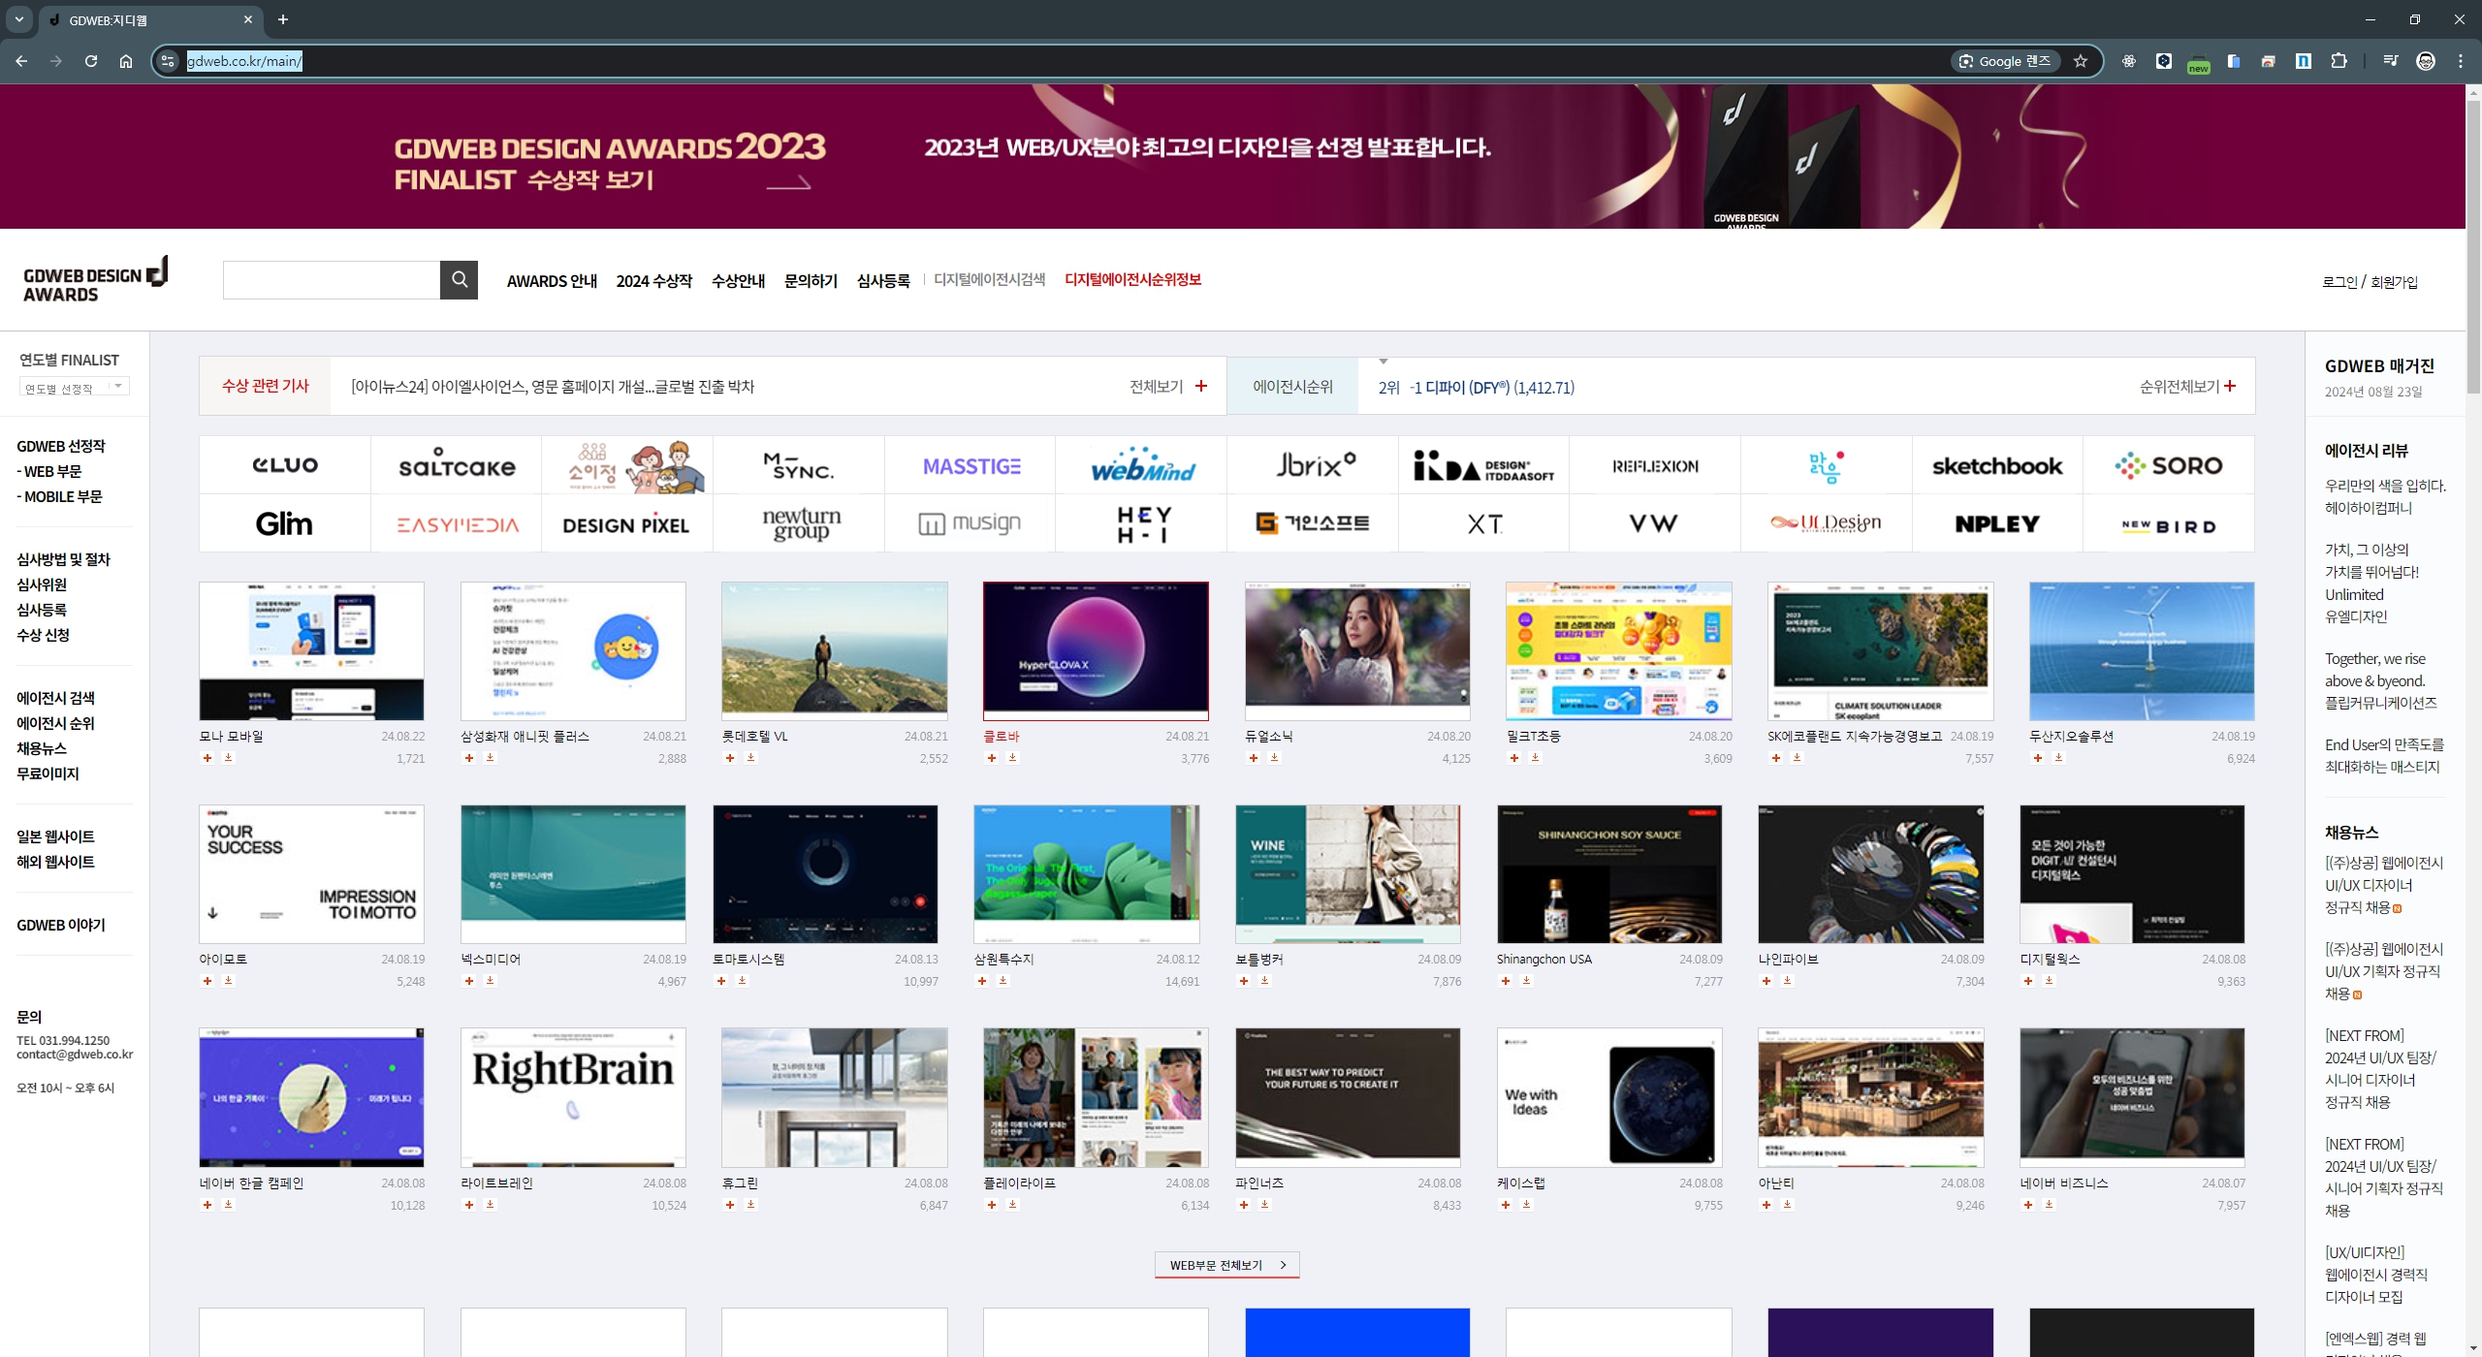Bookmark this page with star icon
Image resolution: width=2482 pixels, height=1357 pixels.
pos(2080,61)
